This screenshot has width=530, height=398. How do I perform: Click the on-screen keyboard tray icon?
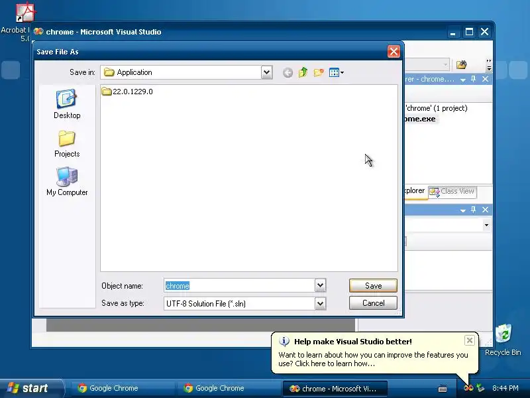(443, 389)
